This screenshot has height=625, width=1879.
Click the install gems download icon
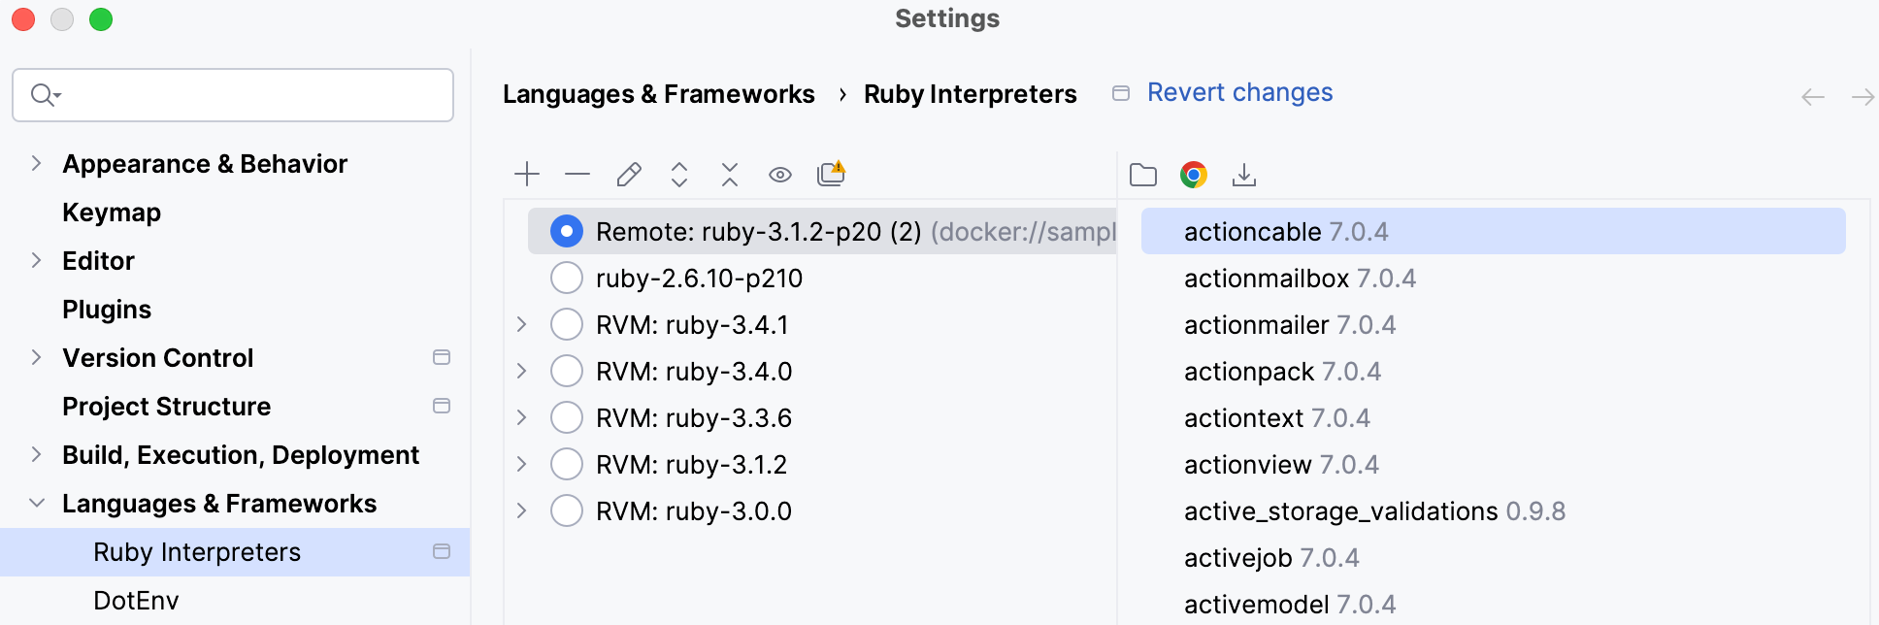coord(1243,175)
